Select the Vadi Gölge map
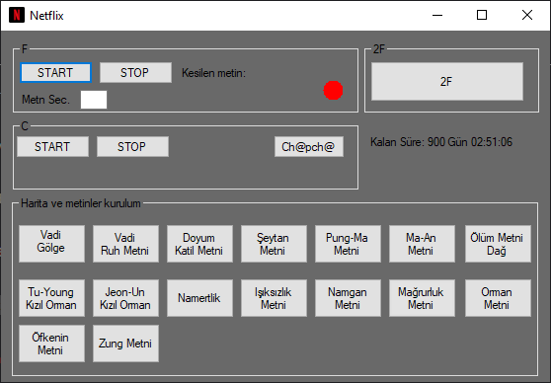 coord(51,244)
